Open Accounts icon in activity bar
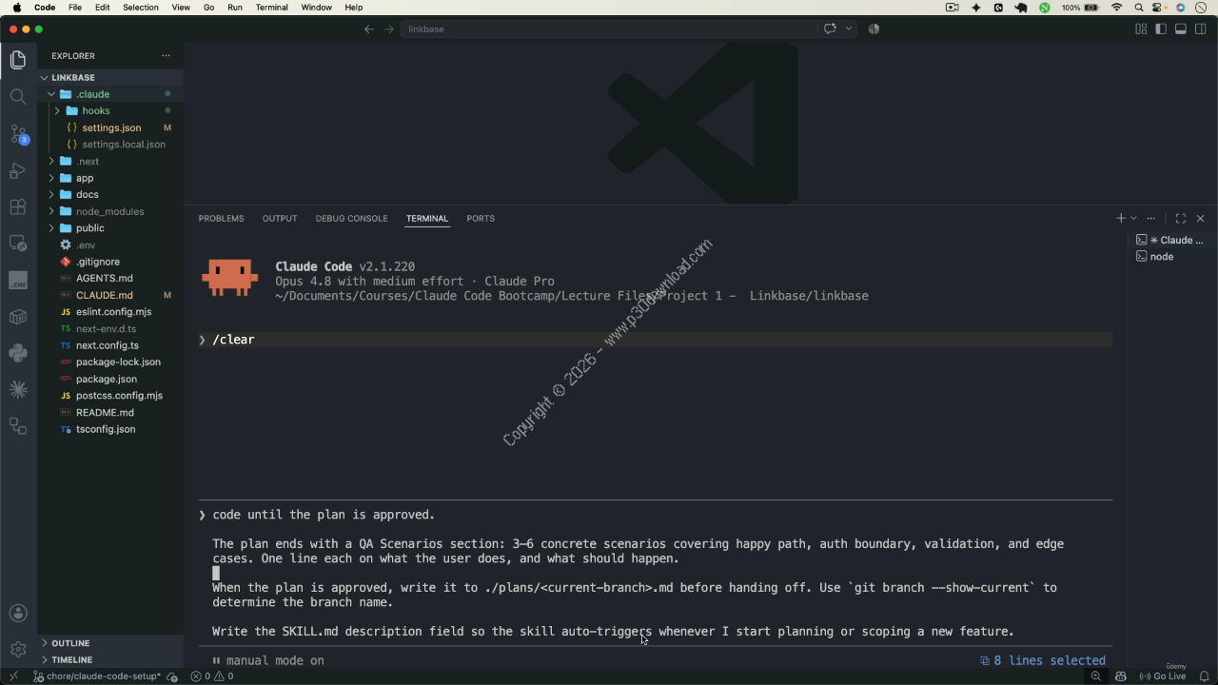Image resolution: width=1218 pixels, height=685 pixels. click(18, 613)
